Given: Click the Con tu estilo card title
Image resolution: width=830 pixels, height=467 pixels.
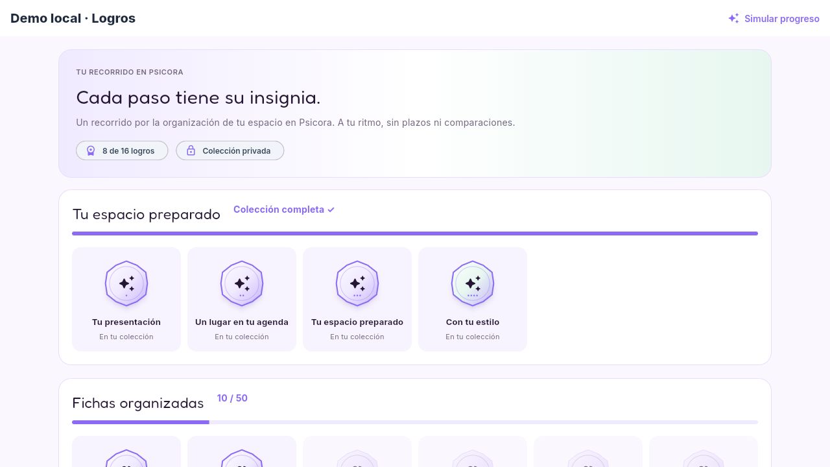Looking at the screenshot, I should tap(473, 322).
